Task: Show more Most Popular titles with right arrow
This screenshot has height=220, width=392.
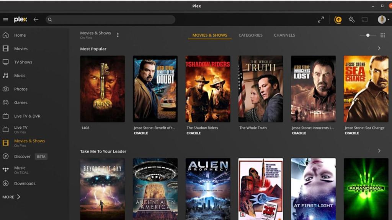Action: click(x=379, y=48)
